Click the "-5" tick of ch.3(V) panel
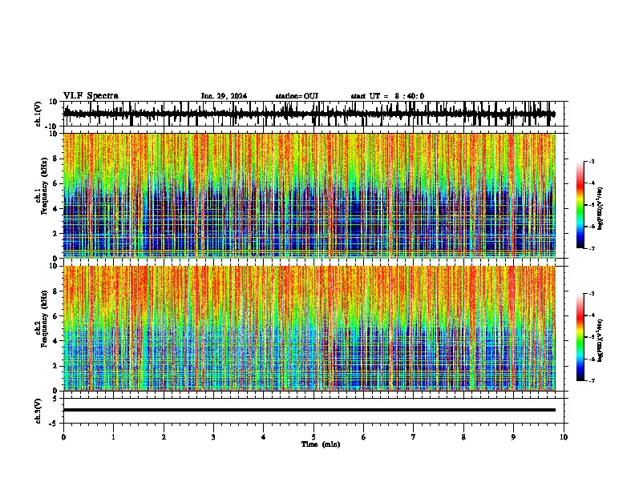 (55, 424)
